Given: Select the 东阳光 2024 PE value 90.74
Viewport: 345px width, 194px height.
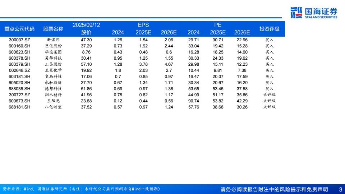Looking at the screenshot, I should click(x=193, y=101).
